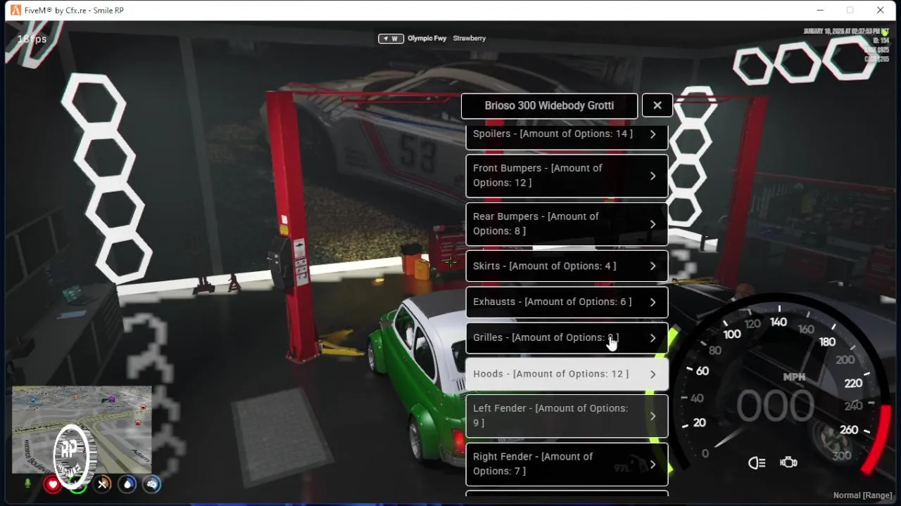Click the green microphone voice icon

pos(28,484)
